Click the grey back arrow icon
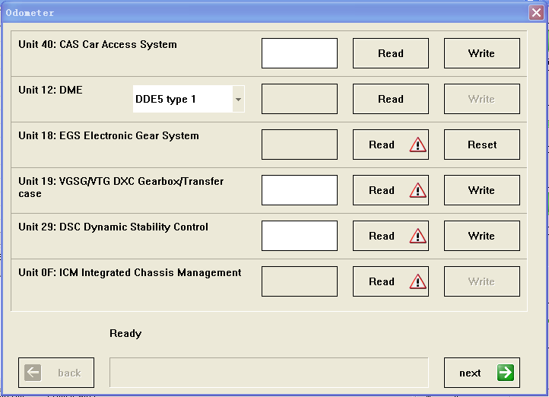The width and height of the screenshot is (549, 397). 33,373
